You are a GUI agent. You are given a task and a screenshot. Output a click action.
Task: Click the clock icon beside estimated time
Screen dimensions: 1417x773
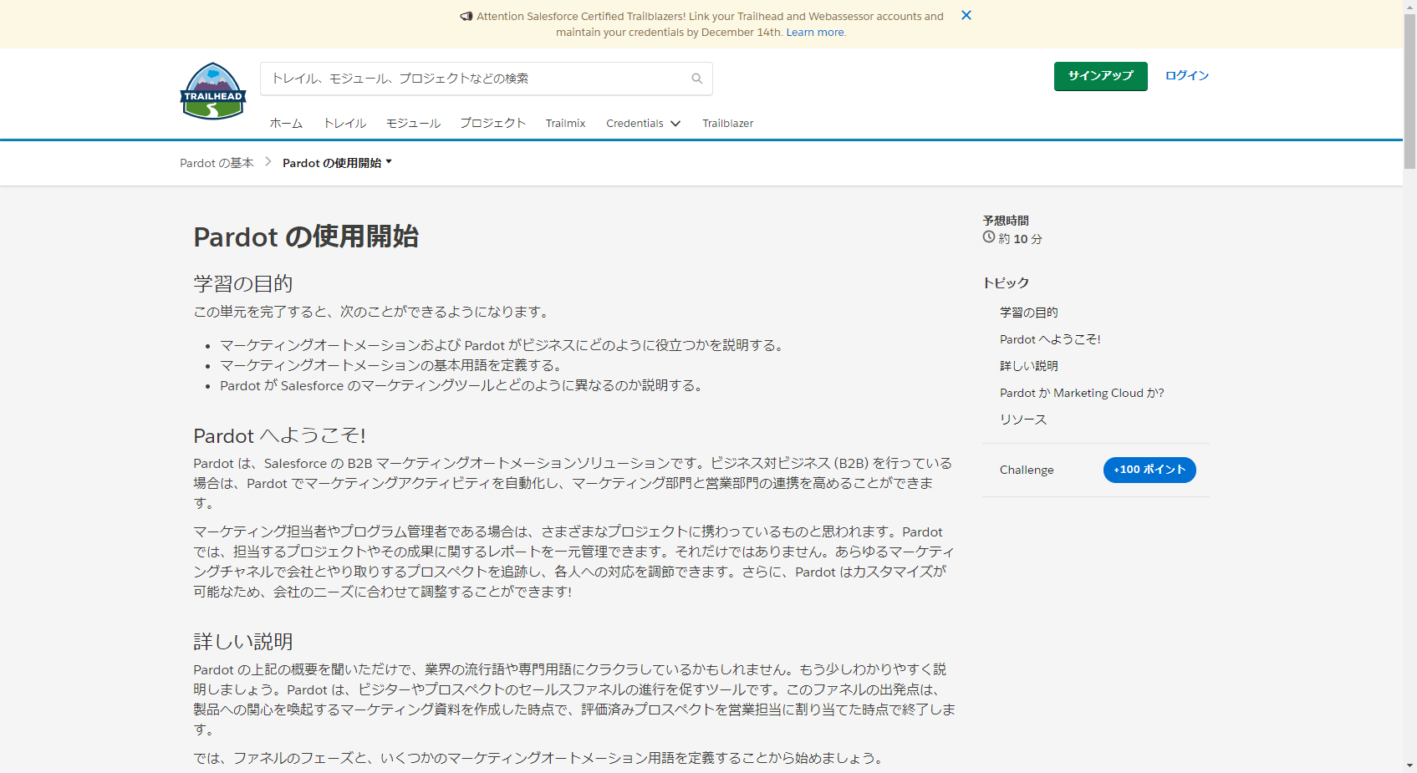(x=989, y=237)
